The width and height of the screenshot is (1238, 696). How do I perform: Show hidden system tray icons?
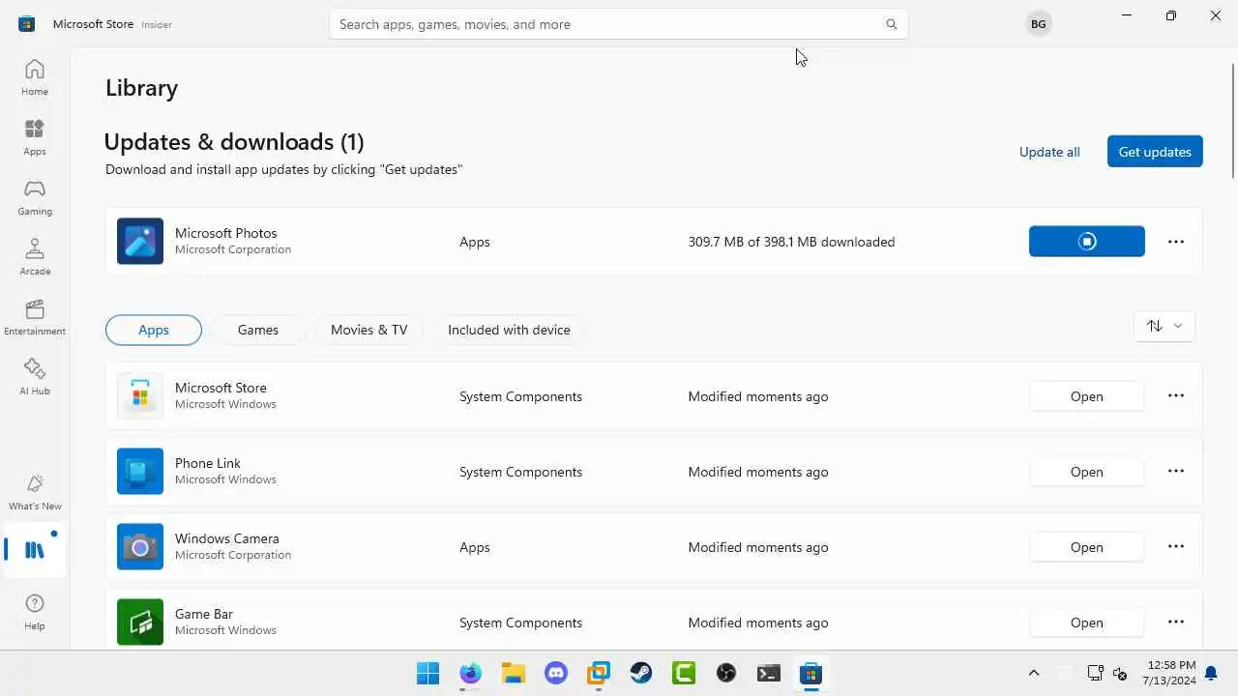[1033, 673]
